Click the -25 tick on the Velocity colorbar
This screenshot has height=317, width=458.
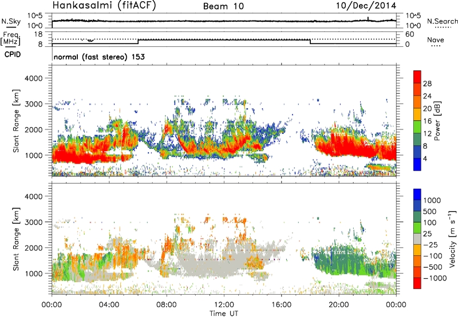click(429, 244)
